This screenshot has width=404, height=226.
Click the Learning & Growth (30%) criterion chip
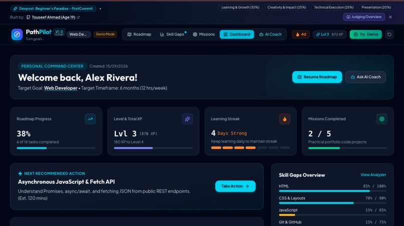point(241,7)
